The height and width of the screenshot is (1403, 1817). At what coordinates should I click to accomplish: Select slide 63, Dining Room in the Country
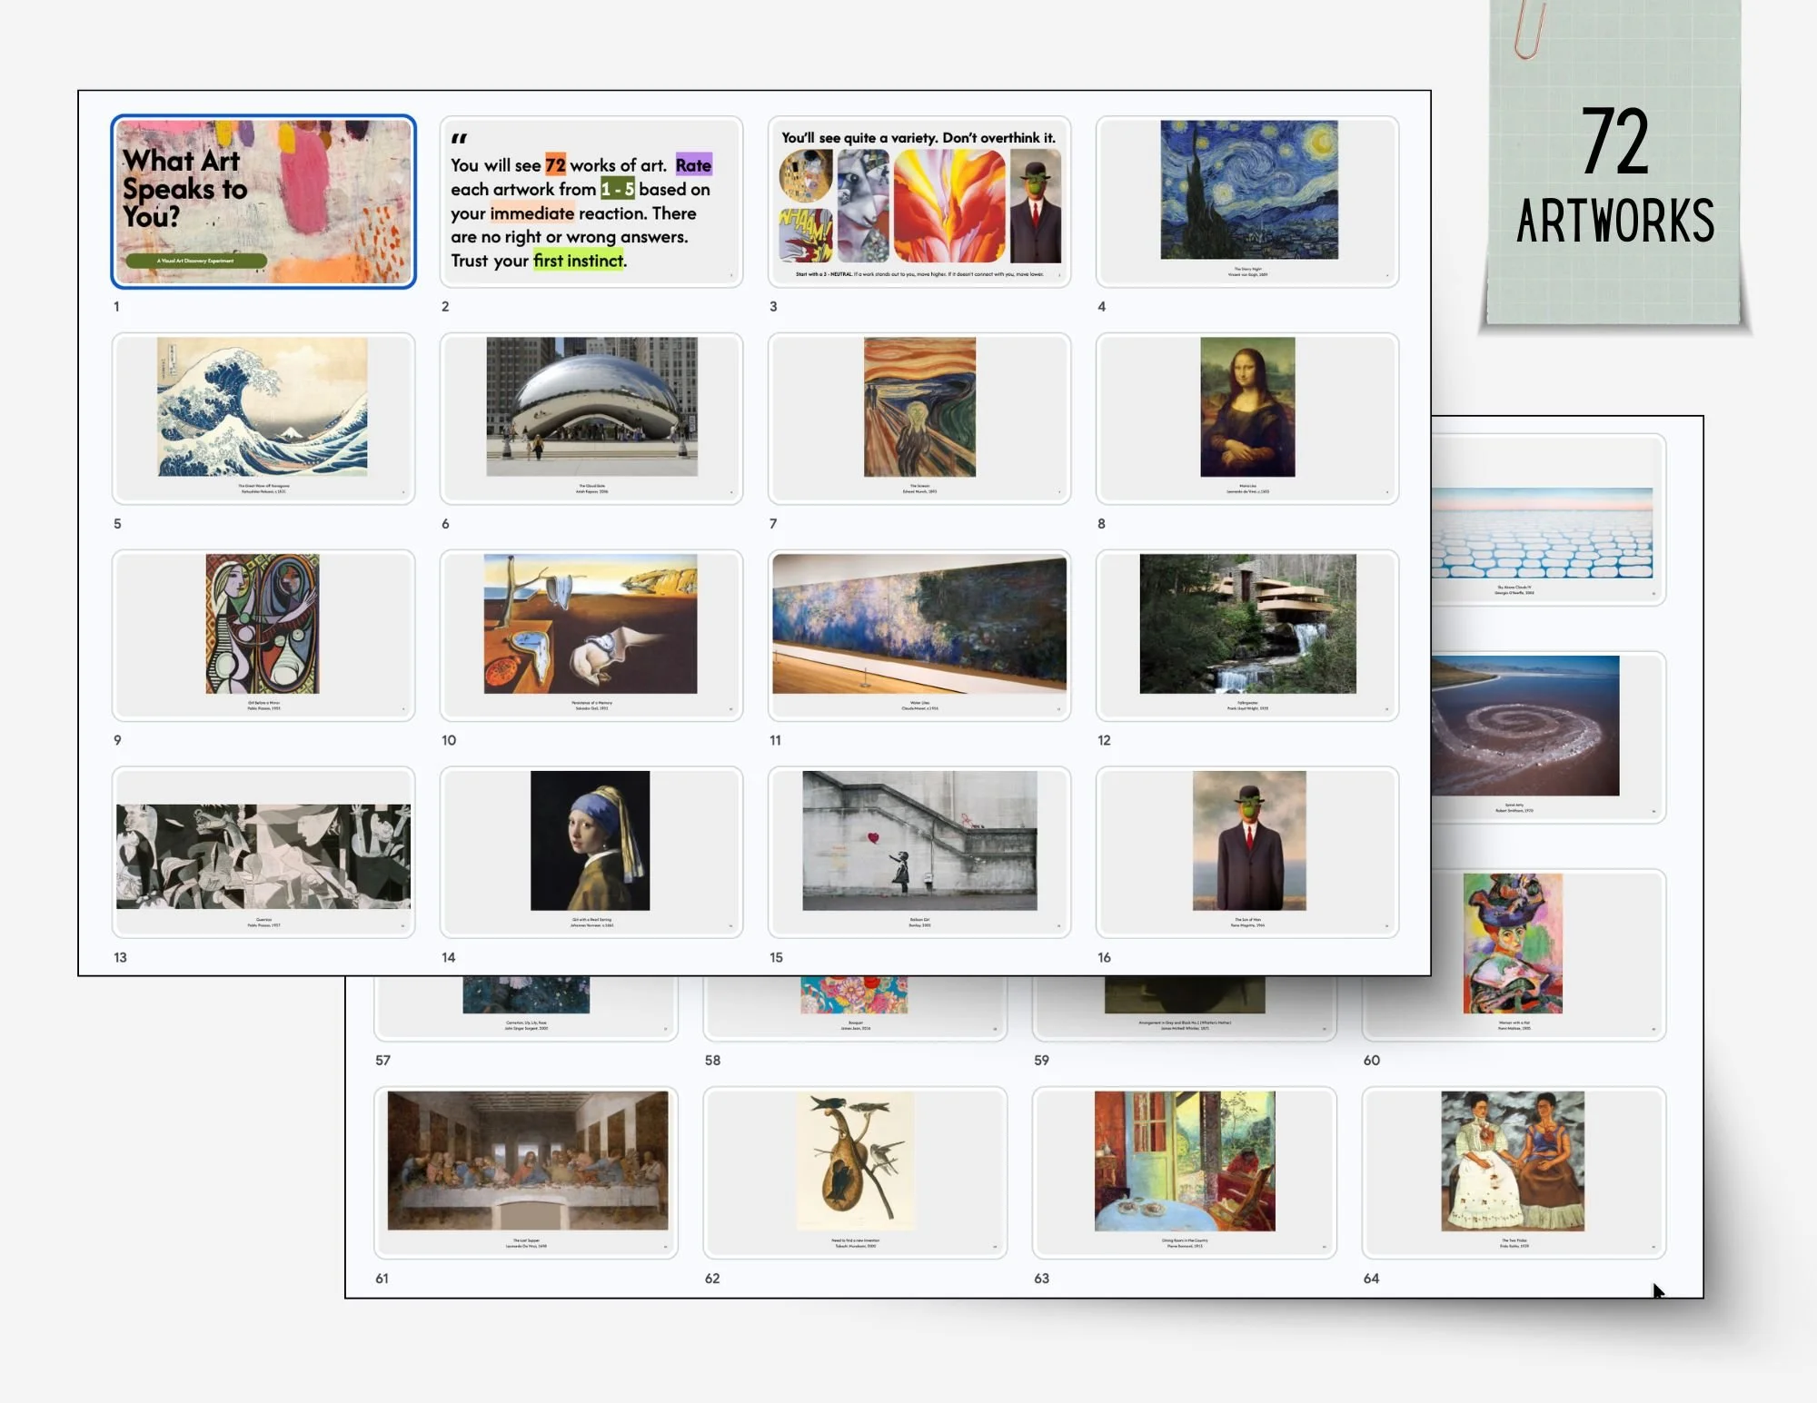1185,1172
